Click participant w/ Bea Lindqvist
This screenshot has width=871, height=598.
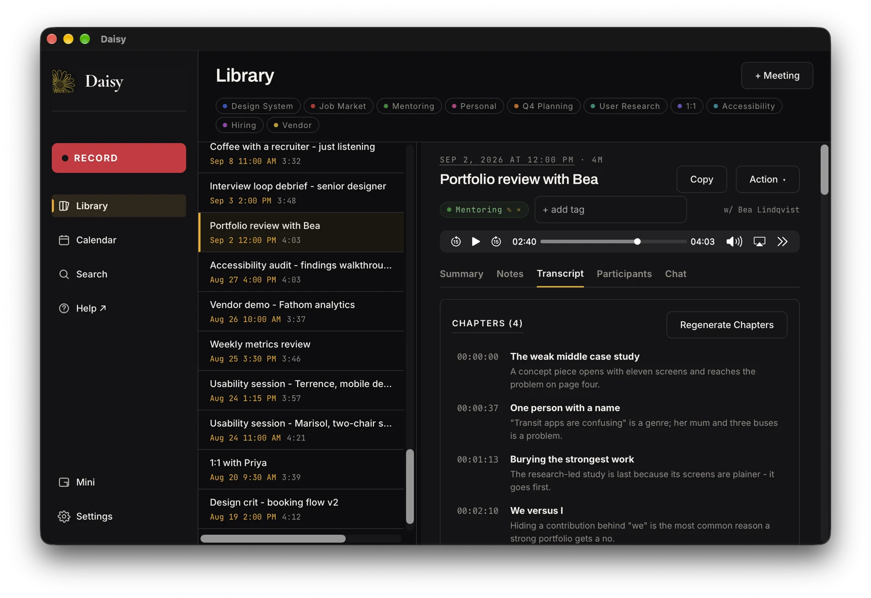pyautogui.click(x=761, y=209)
